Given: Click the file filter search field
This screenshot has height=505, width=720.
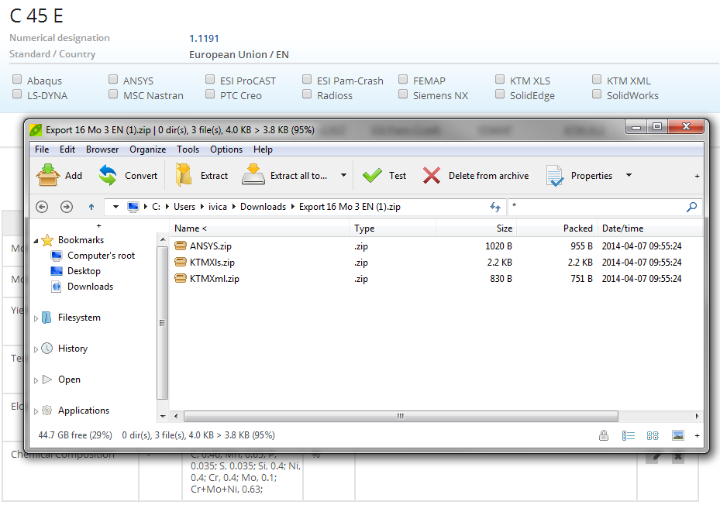Looking at the screenshot, I should pos(597,207).
